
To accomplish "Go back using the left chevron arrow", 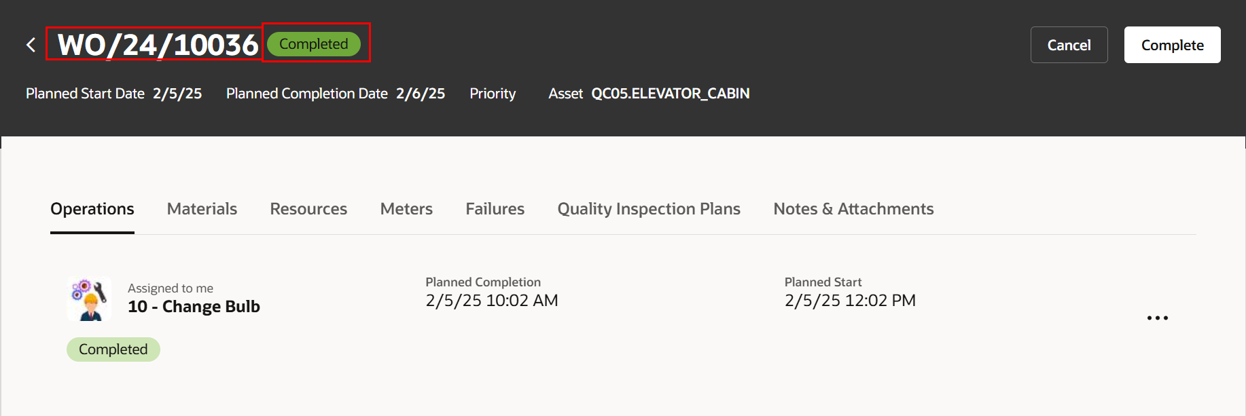I will coord(31,45).
